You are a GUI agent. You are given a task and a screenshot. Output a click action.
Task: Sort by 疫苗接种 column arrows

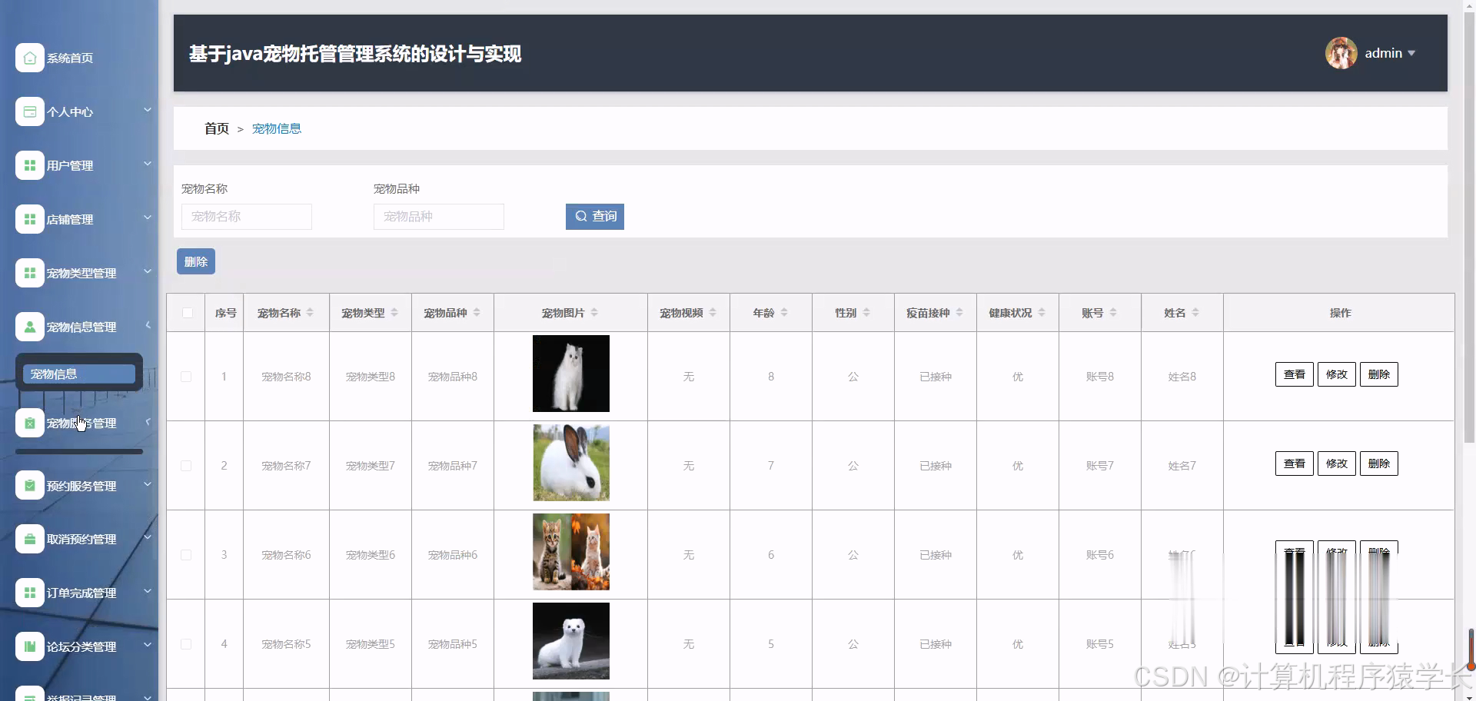[959, 313]
